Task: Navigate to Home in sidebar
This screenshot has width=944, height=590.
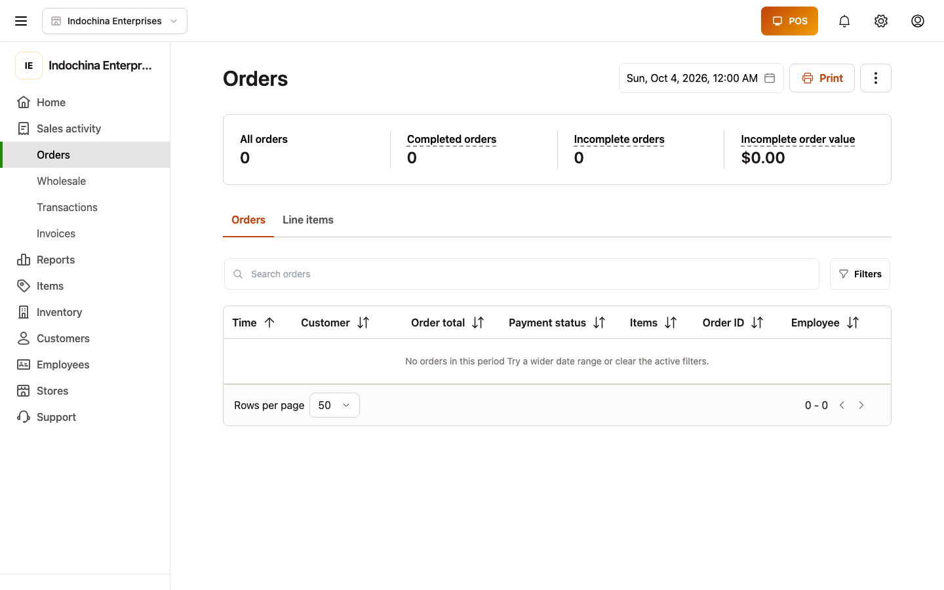Action: 85,102
